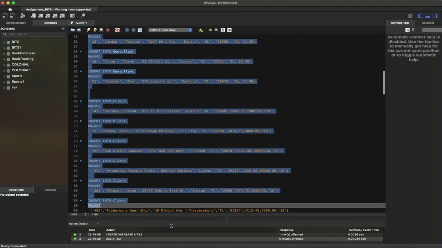
Task: Expand the BITS schema
Action: [4, 42]
